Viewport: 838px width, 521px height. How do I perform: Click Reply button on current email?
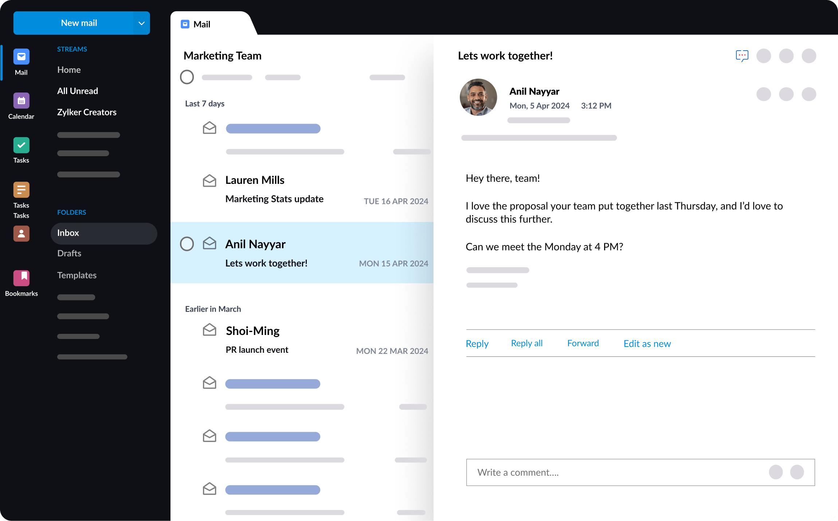pos(477,343)
